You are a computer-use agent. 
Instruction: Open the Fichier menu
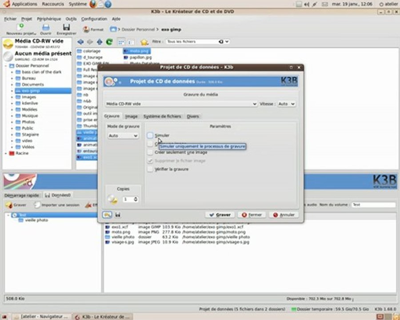click(x=10, y=19)
